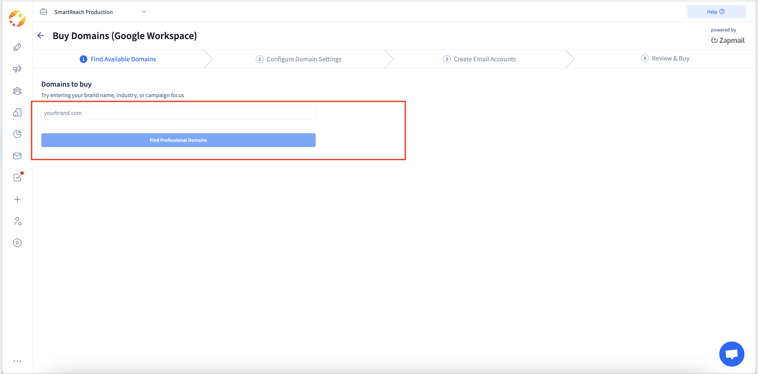Click the Help button
Viewport: 758px width, 374px height.
click(716, 12)
